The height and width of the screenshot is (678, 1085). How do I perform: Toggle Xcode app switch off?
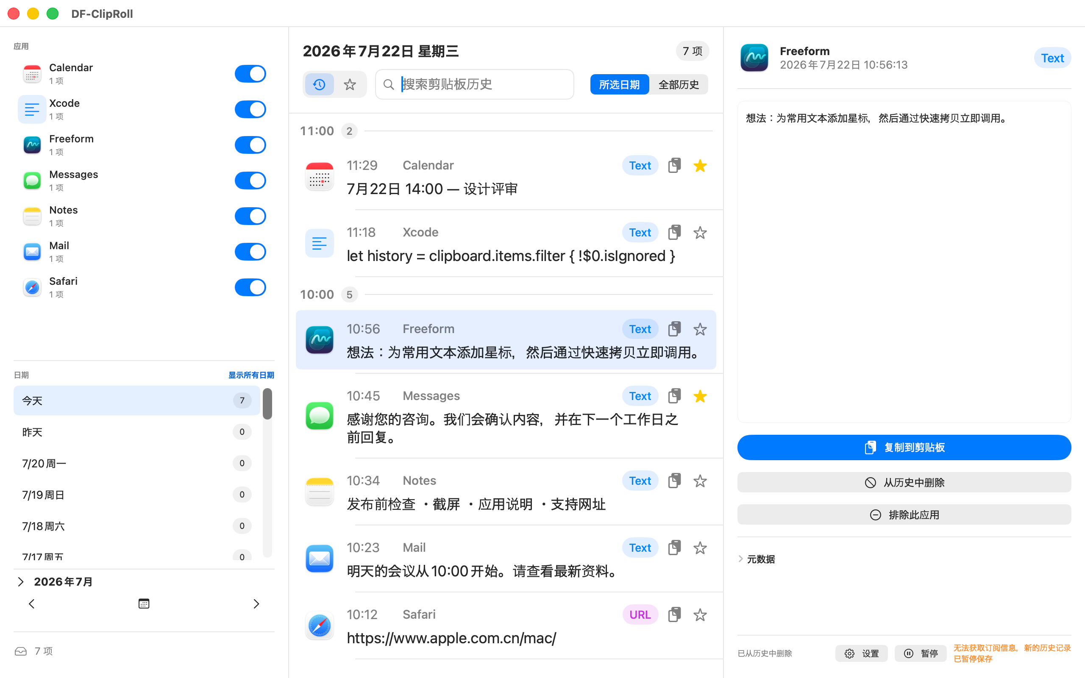pyautogui.click(x=250, y=109)
